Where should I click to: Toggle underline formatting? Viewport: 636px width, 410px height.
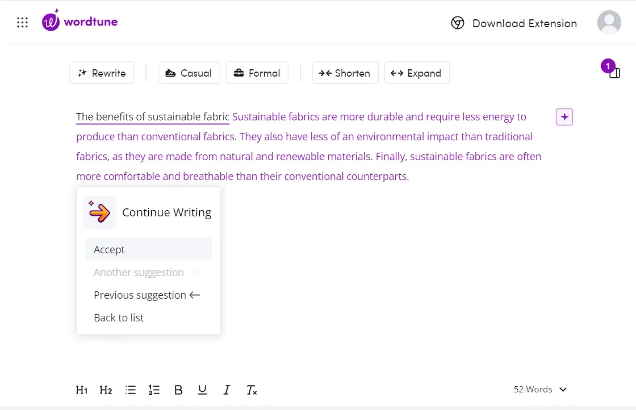202,390
